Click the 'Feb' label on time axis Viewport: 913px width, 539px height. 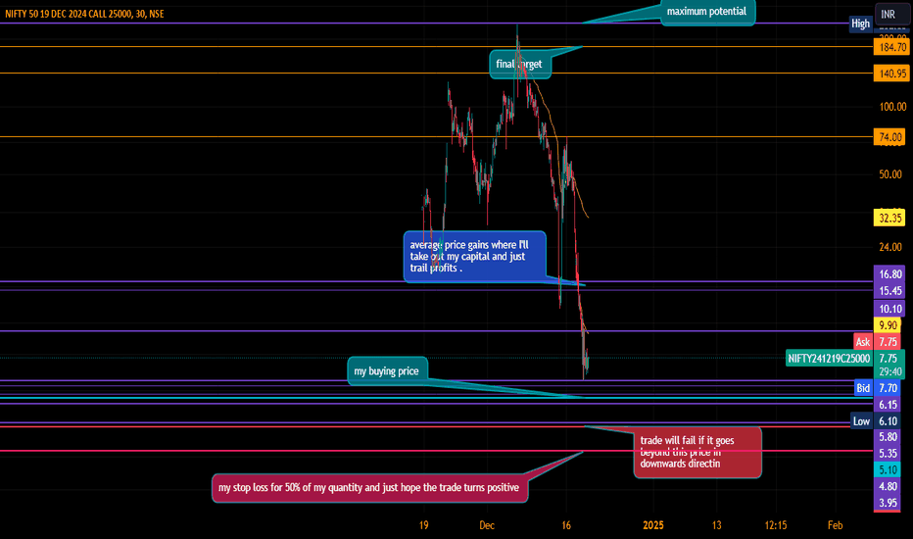pyautogui.click(x=835, y=525)
